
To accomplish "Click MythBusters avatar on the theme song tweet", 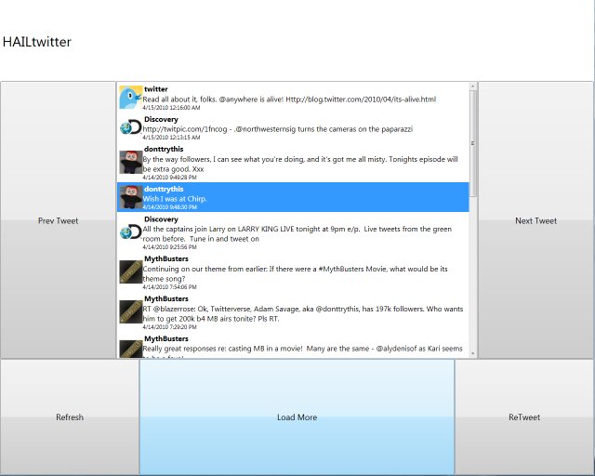I will tap(130, 271).
